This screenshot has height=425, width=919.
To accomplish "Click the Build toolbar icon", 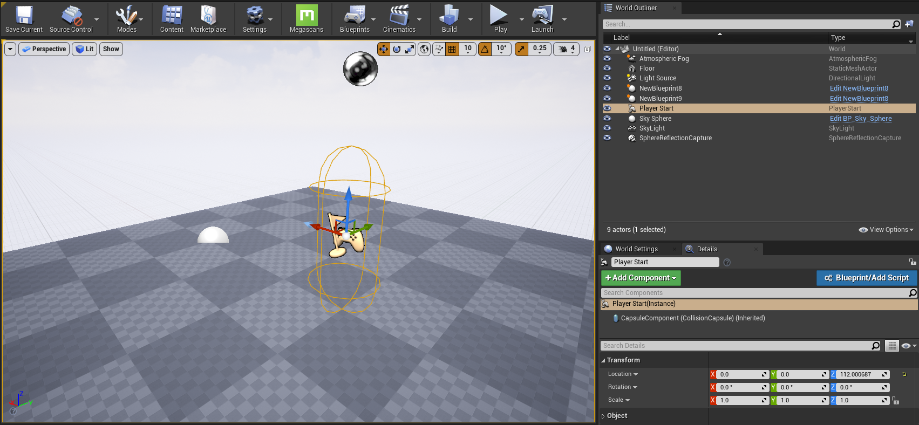I will [x=449, y=19].
